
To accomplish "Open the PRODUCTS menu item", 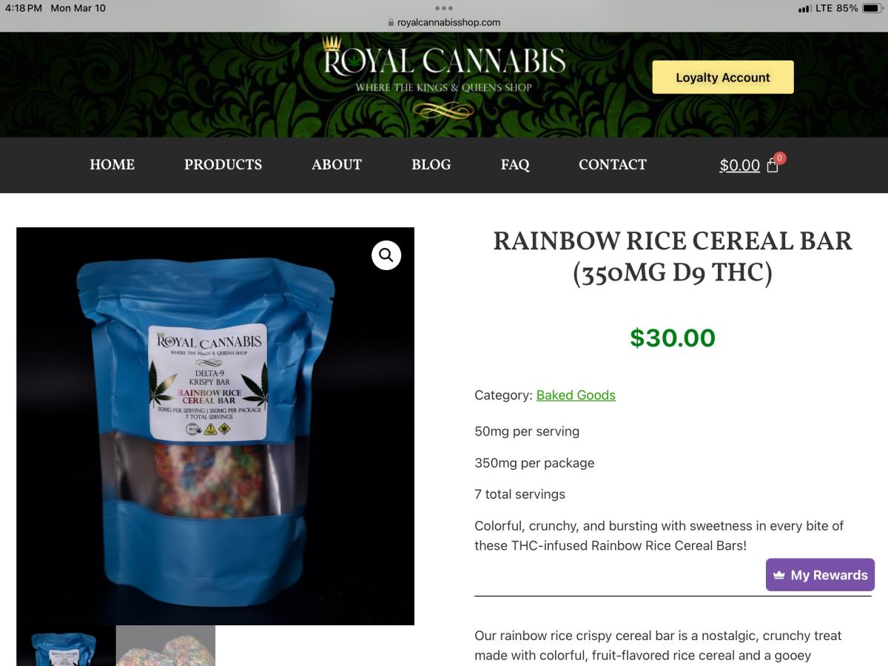I will click(x=223, y=165).
